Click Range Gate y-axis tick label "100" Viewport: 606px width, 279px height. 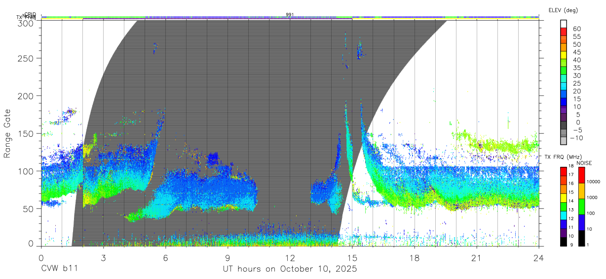point(25,171)
